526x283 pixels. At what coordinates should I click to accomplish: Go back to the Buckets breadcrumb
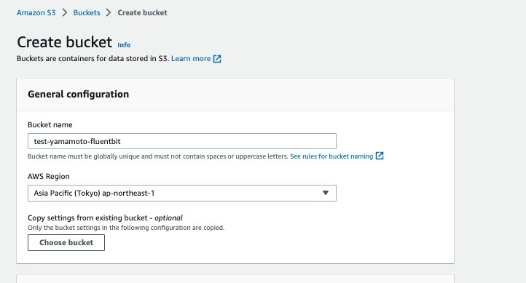click(87, 12)
